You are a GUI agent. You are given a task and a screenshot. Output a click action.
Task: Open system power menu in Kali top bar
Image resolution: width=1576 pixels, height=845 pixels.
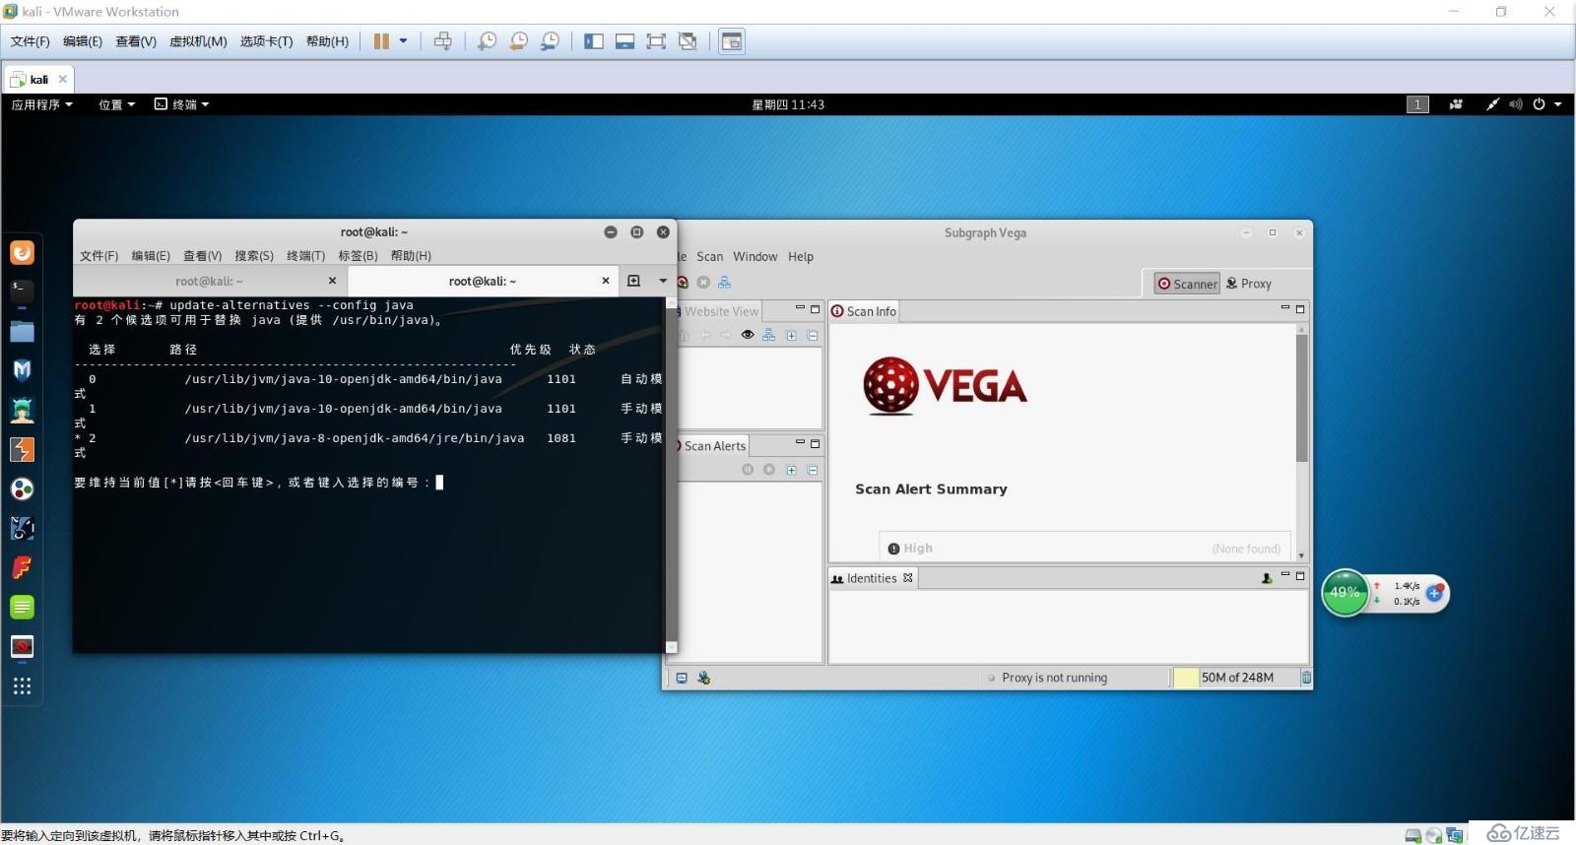1546,104
